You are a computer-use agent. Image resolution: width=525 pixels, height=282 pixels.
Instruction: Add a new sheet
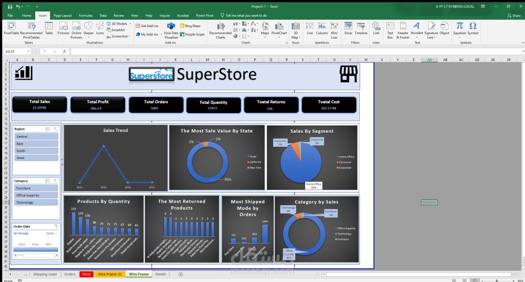click(x=180, y=274)
